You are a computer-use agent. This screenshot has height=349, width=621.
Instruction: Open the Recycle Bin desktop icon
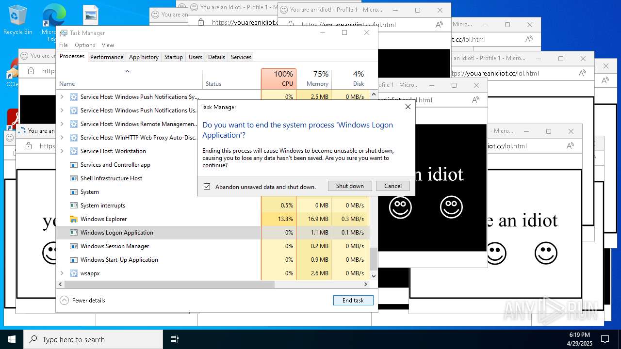(x=17, y=20)
